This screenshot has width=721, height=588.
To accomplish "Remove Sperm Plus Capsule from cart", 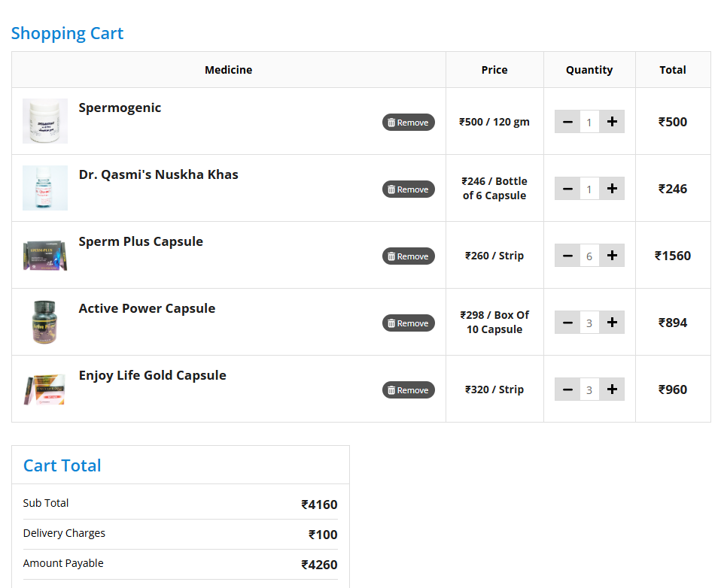I will [408, 256].
